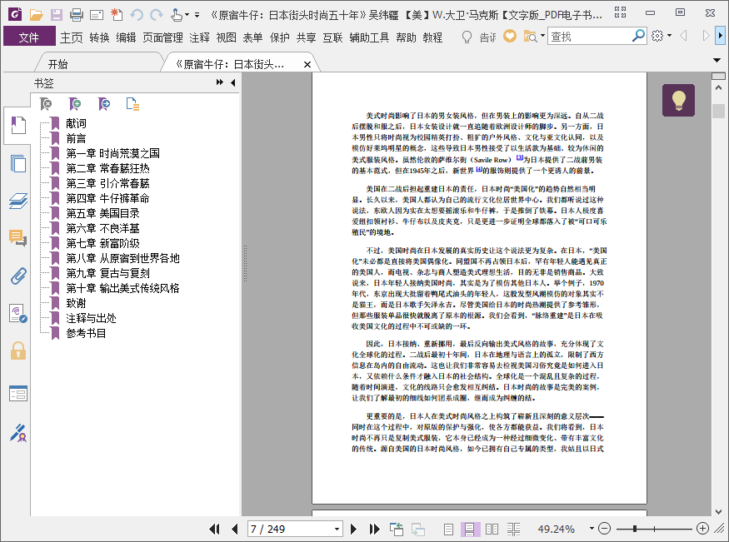This screenshot has height=542, width=729.
Task: Click the Save icon in the quick toolbar
Action: pyautogui.click(x=57, y=15)
